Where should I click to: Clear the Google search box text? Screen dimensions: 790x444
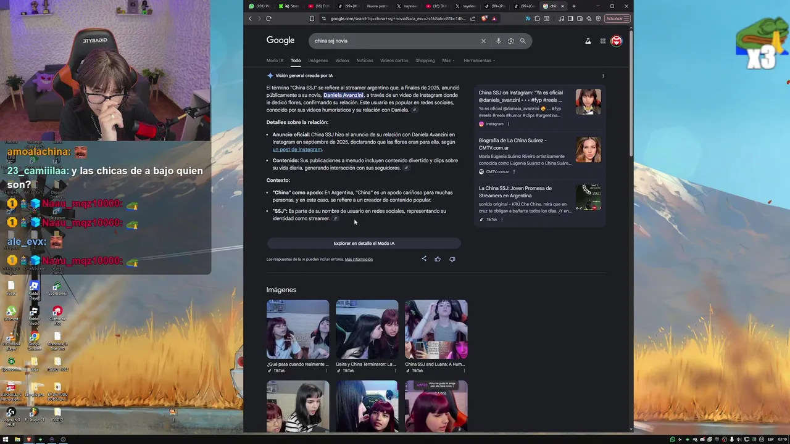(483, 41)
